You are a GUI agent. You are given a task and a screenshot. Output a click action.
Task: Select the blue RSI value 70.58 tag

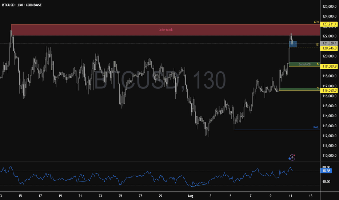click(x=326, y=171)
